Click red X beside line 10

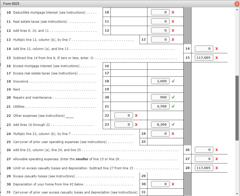(173, 12)
